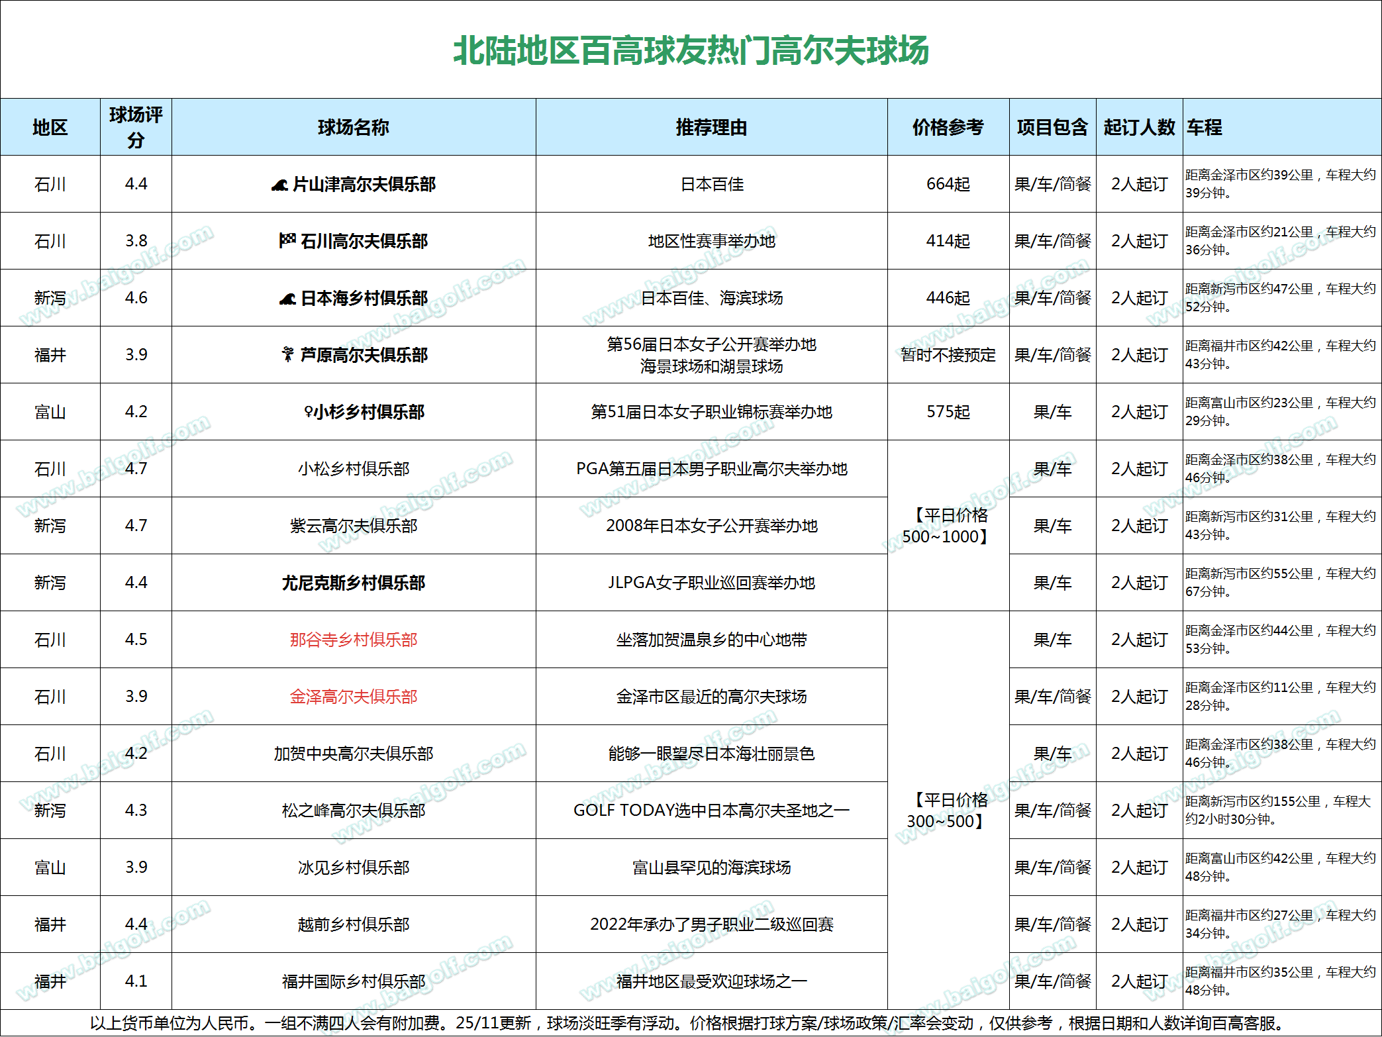The width and height of the screenshot is (1382, 1037).
Task: Select the 球场名称 column header
Action: point(354,127)
